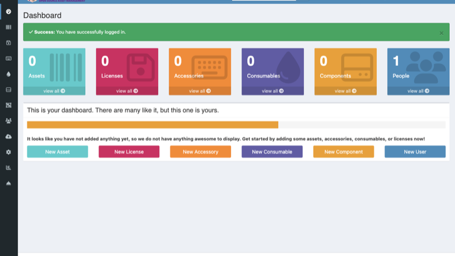
Task: Open Assets via the sidebar barcode icon
Action: click(x=8, y=27)
